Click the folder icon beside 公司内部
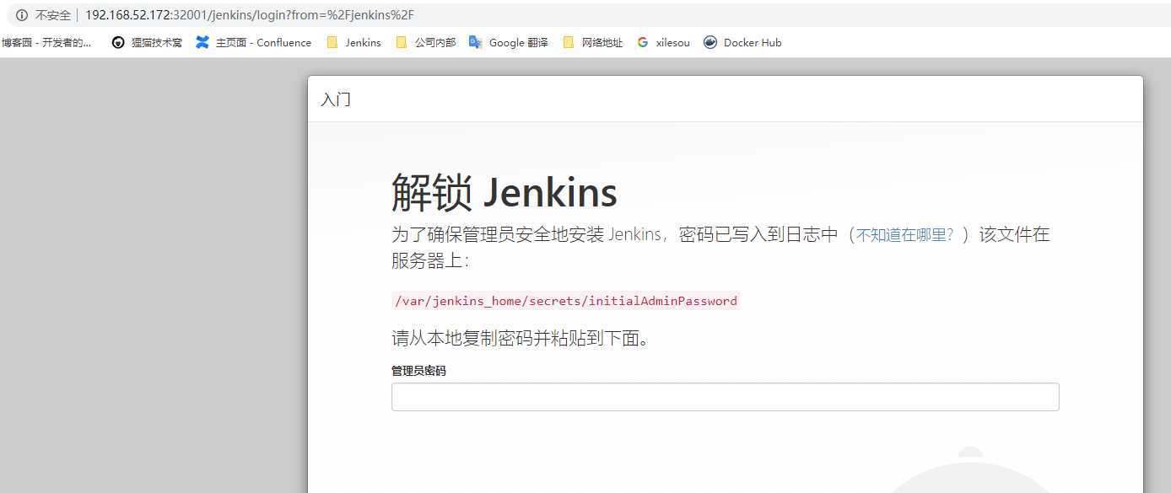Viewport: 1171px width, 493px height. 402,42
